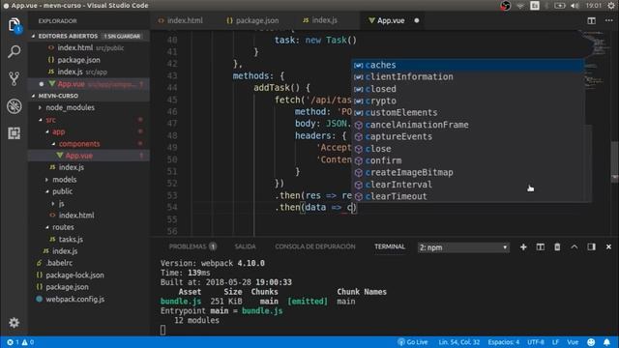Choose the confirm autocomplete suggestion
This screenshot has width=619, height=348.
coord(468,160)
